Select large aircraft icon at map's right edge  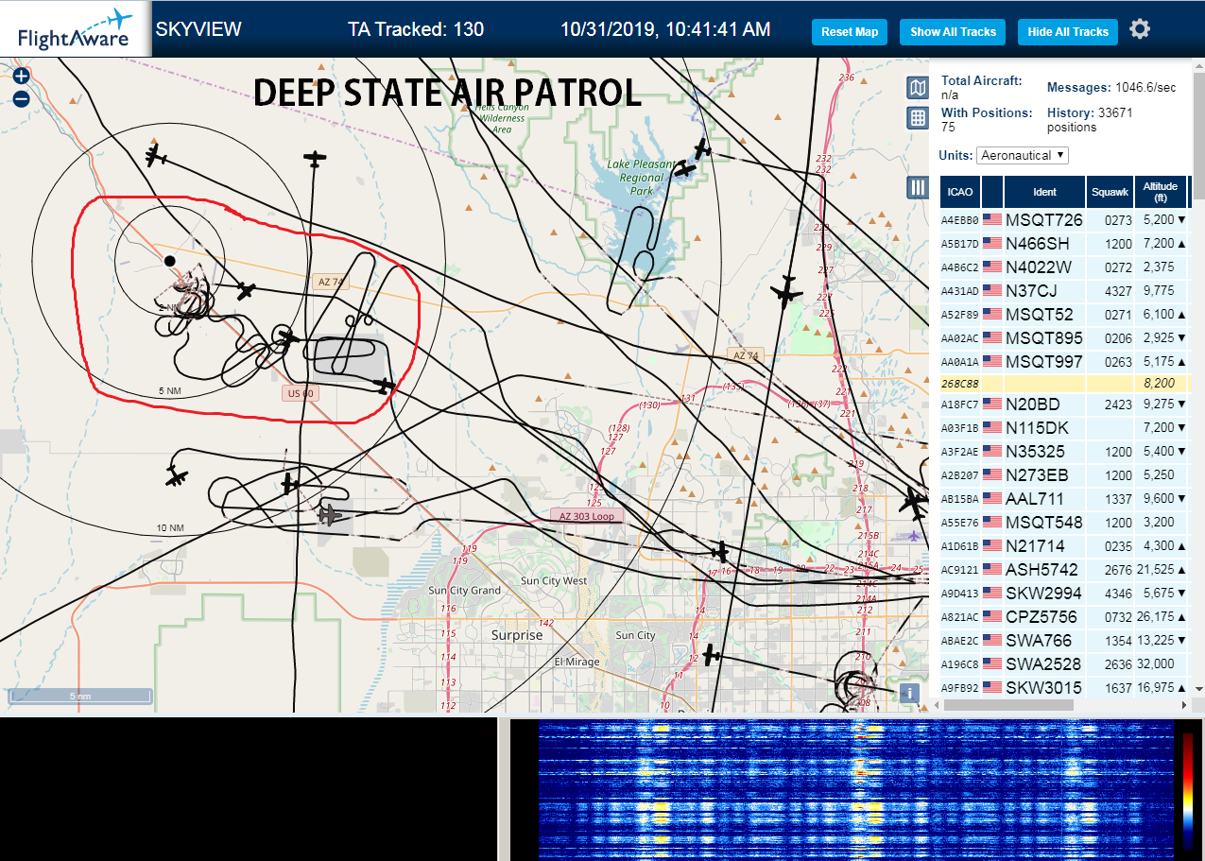click(x=913, y=502)
